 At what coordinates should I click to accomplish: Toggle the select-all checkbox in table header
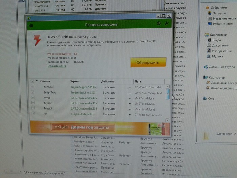tap(33, 81)
